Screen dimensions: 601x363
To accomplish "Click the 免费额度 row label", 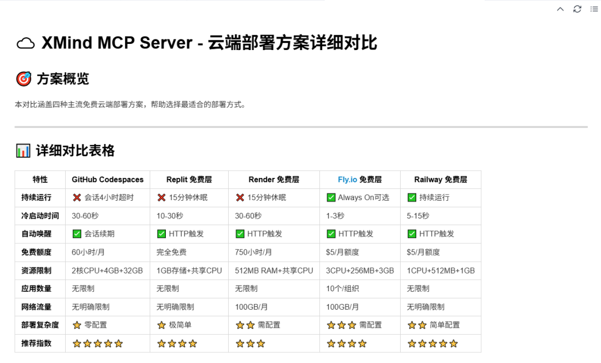I will (36, 252).
